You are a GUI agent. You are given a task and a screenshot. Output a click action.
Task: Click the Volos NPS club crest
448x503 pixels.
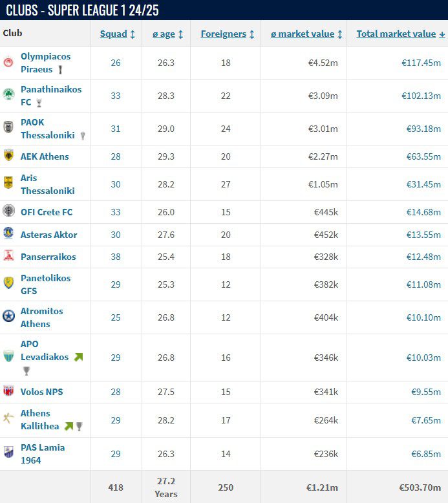click(x=8, y=391)
